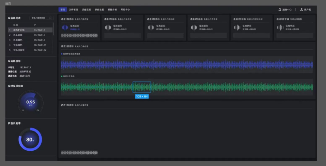Click the waveform icon on 通道3拾音器 card
Screen dimensions: 326x166
coord(151,27)
